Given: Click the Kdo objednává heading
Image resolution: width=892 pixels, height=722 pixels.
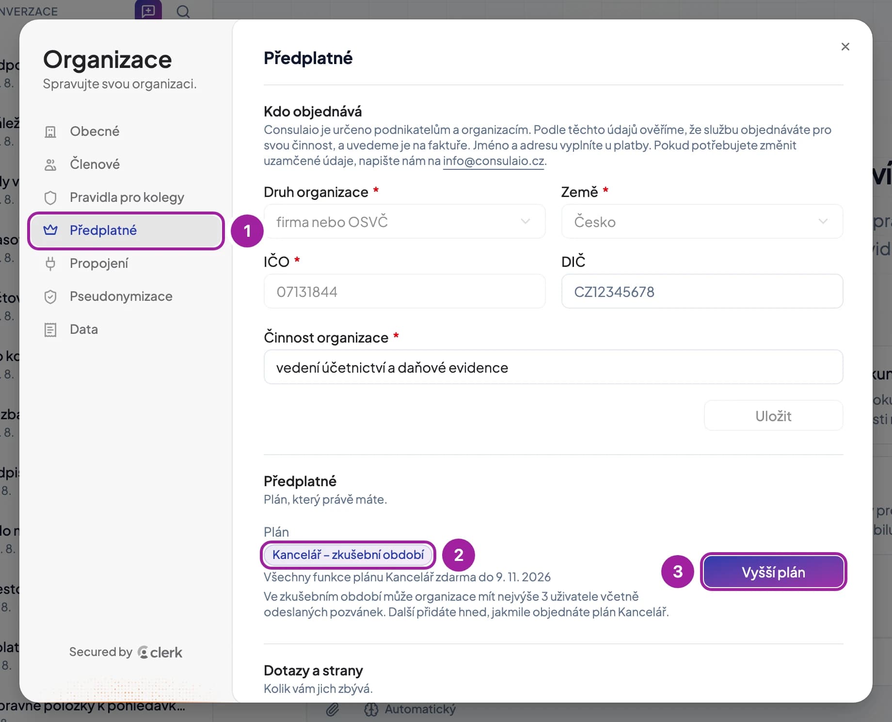Looking at the screenshot, I should click(313, 112).
